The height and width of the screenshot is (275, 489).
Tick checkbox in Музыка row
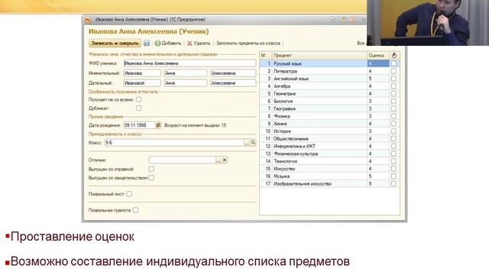click(394, 176)
